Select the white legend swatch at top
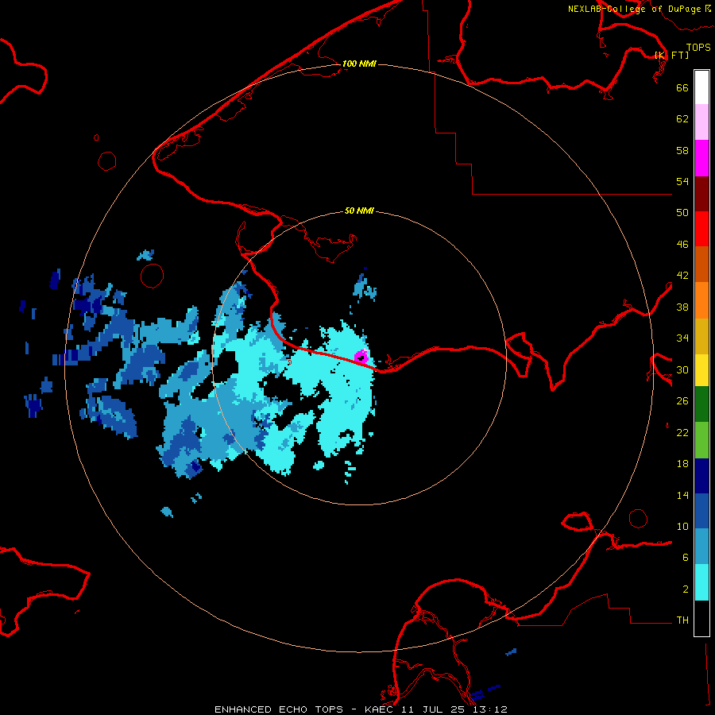This screenshot has height=715, width=715. pos(701,87)
